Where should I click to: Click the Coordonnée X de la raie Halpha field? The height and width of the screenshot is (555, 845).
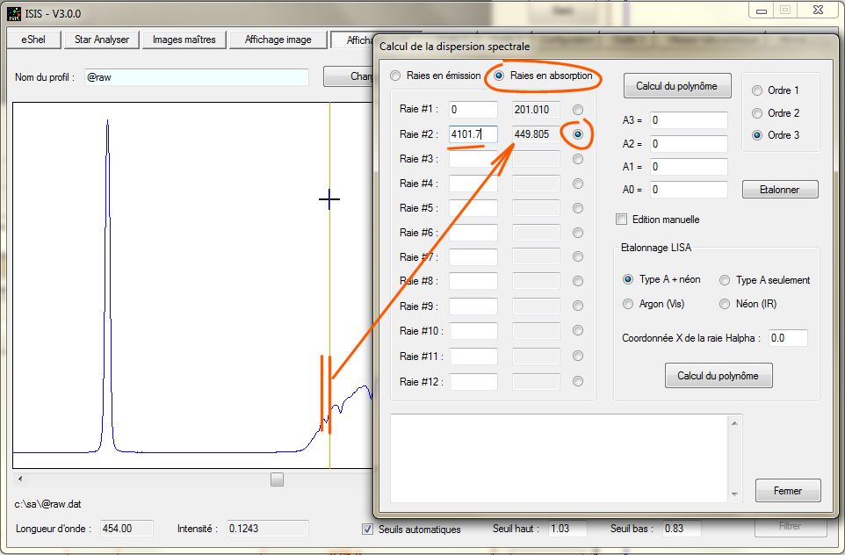[787, 338]
